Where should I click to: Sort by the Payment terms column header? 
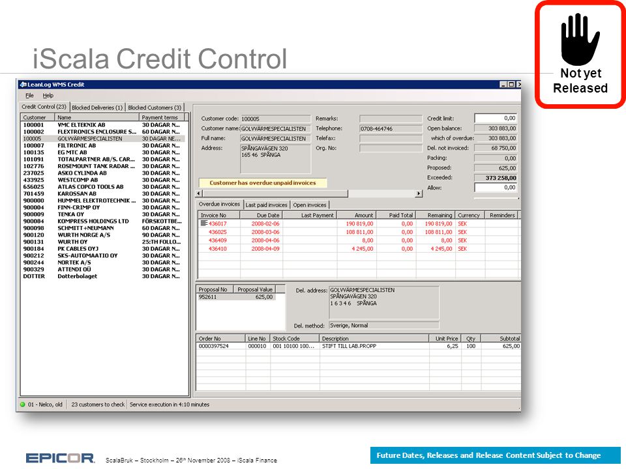162,118
